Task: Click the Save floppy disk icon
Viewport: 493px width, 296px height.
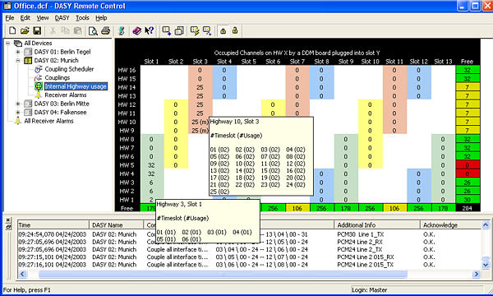Action: pyautogui.click(x=37, y=30)
